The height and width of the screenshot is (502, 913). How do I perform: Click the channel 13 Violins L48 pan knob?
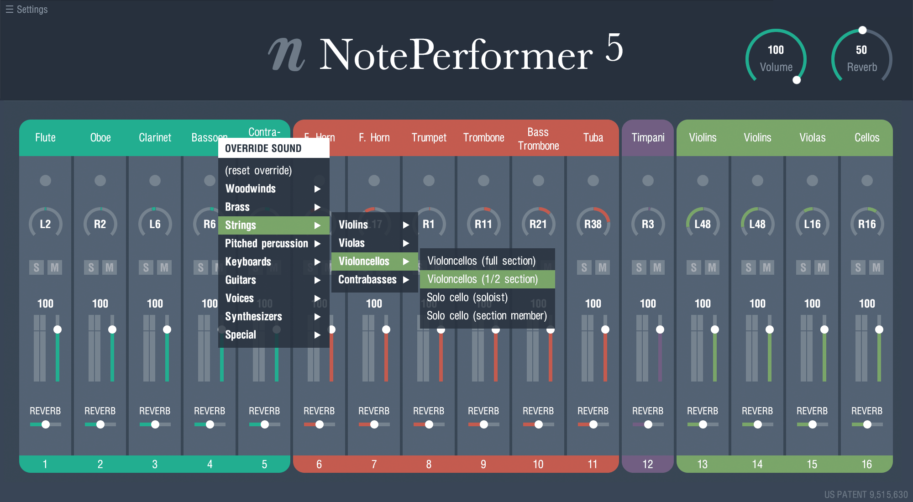(x=703, y=224)
